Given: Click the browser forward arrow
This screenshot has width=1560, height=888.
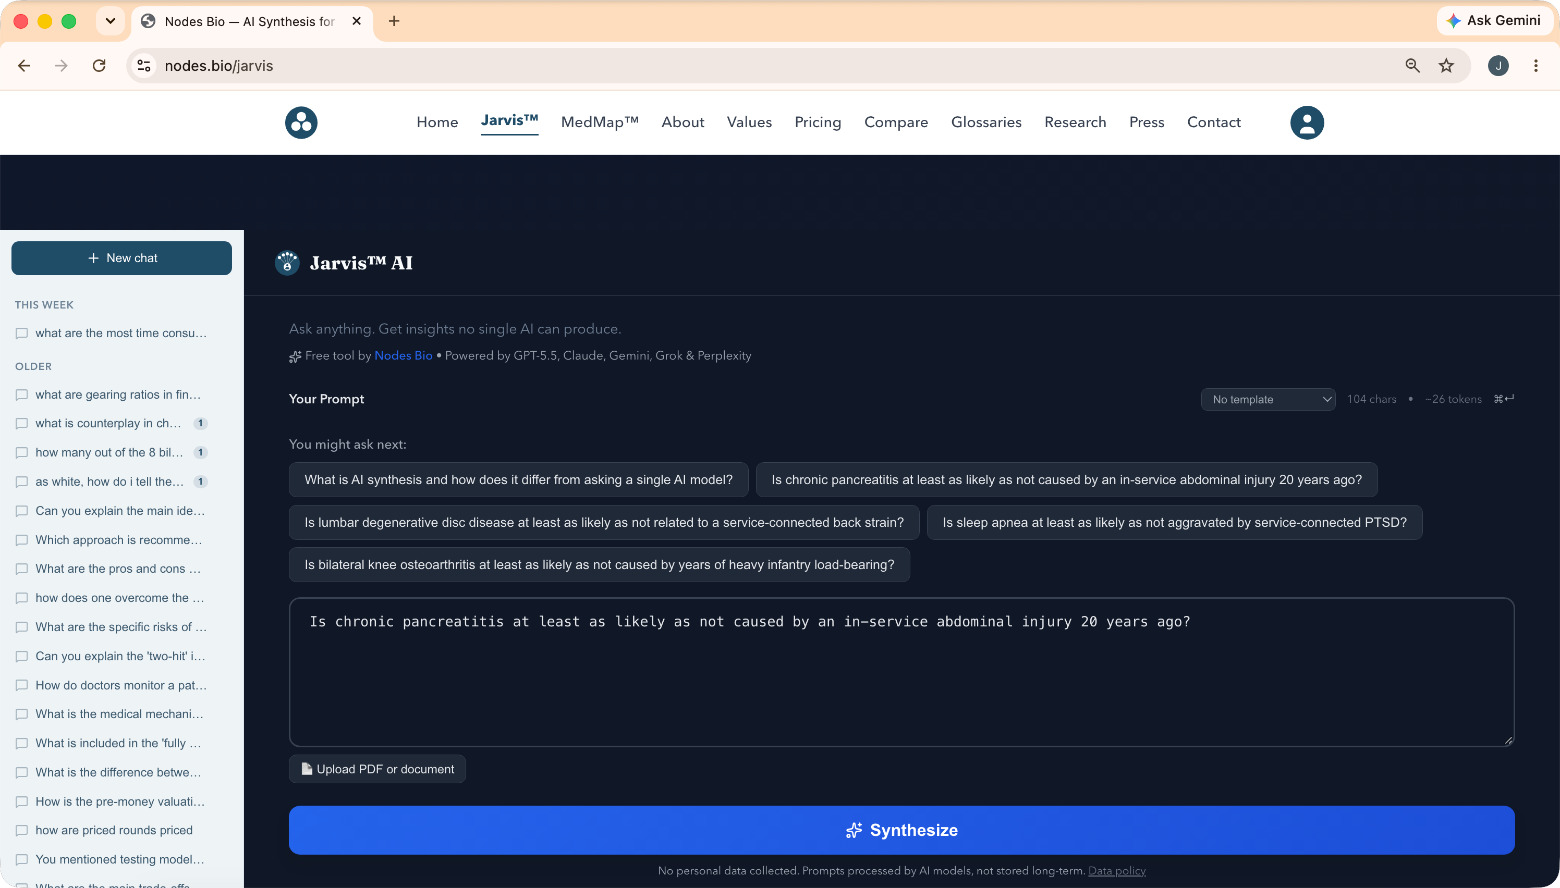Looking at the screenshot, I should pos(61,65).
